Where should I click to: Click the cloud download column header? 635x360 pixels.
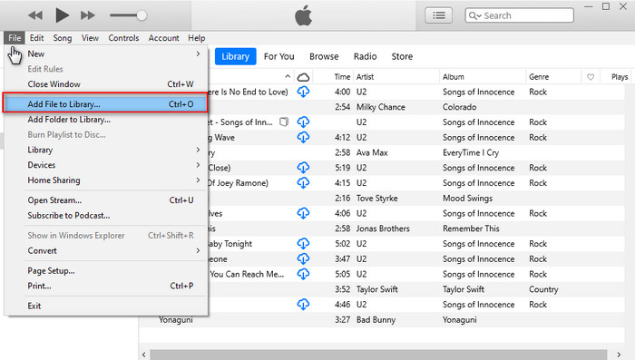coord(303,76)
